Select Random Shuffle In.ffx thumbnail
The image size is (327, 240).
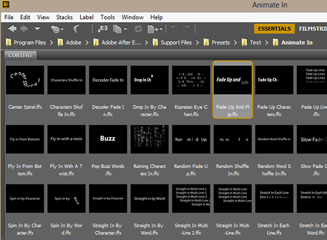point(233,139)
